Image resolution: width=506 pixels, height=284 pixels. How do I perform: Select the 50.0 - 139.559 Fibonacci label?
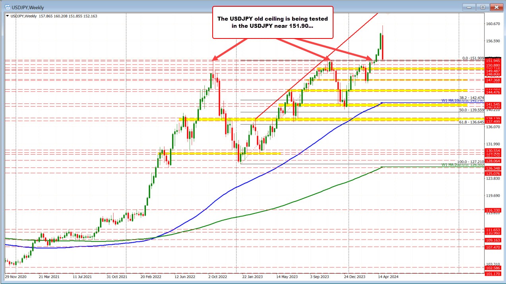pyautogui.click(x=471, y=110)
